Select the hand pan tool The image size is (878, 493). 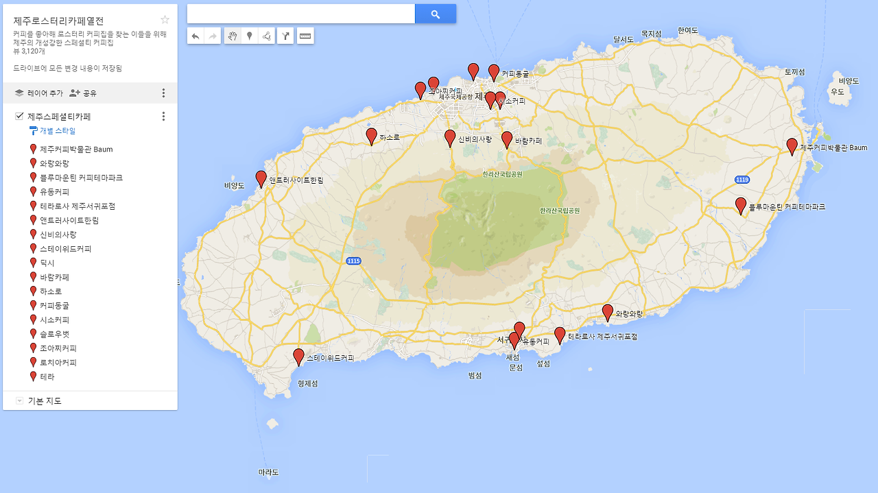pos(233,36)
